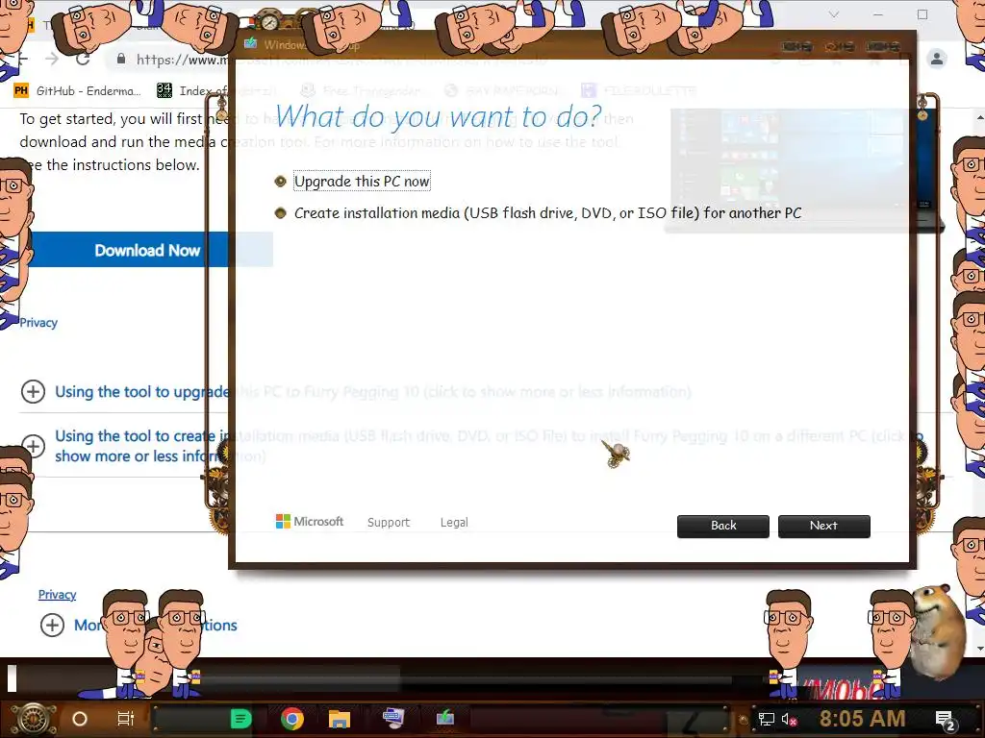This screenshot has width=985, height=738.
Task: Switch to Chrome from the taskbar
Action: (292, 719)
